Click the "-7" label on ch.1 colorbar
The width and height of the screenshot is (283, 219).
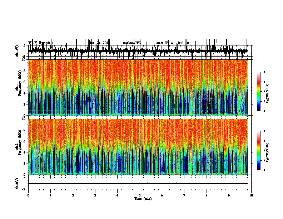[264, 111]
